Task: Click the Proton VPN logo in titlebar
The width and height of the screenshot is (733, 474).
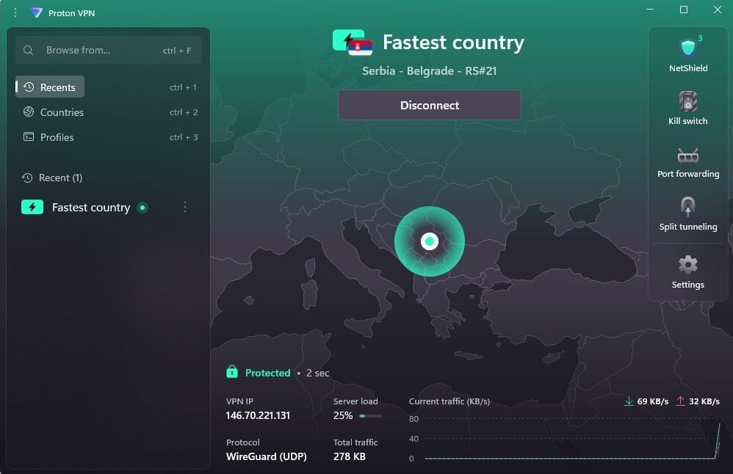Action: [x=35, y=12]
